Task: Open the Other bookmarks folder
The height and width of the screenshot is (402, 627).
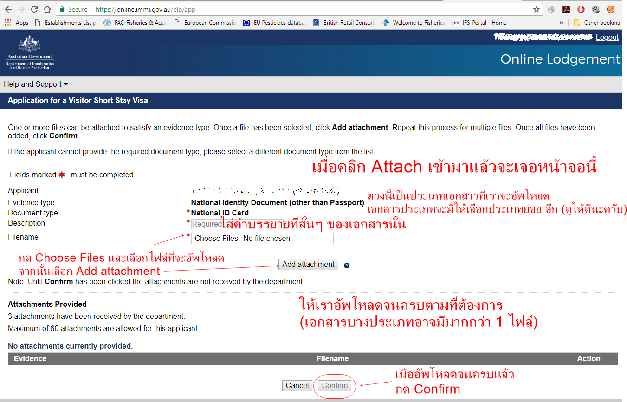Action: coord(599,23)
